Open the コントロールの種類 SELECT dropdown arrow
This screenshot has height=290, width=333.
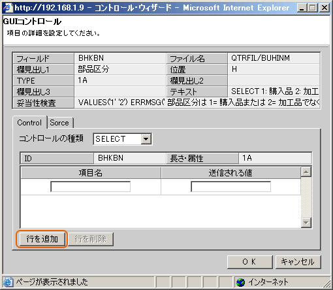pyautogui.click(x=146, y=138)
